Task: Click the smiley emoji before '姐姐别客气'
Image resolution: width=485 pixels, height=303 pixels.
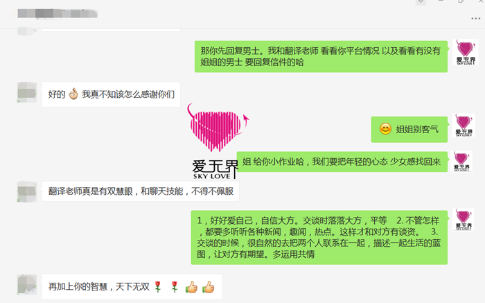Action: point(385,129)
